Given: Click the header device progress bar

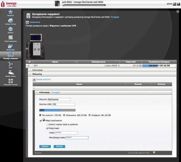Looking at the screenshot, I should click(84, 5).
